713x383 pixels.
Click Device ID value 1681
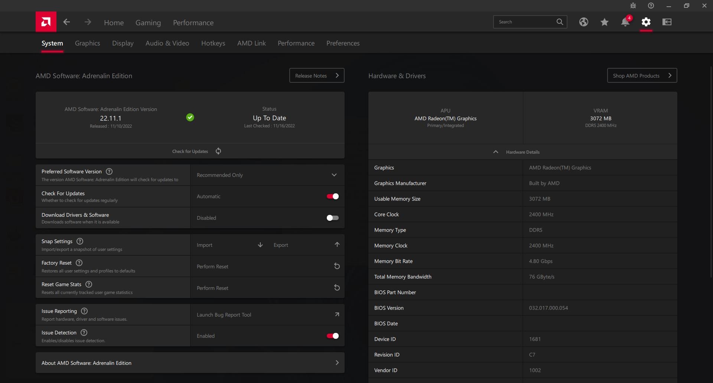[535, 339]
